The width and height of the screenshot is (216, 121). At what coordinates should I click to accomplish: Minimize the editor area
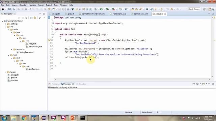click(x=209, y=13)
